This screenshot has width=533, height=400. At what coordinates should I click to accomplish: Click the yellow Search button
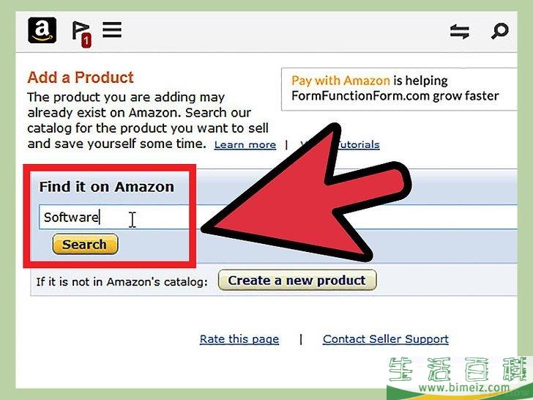(x=86, y=244)
